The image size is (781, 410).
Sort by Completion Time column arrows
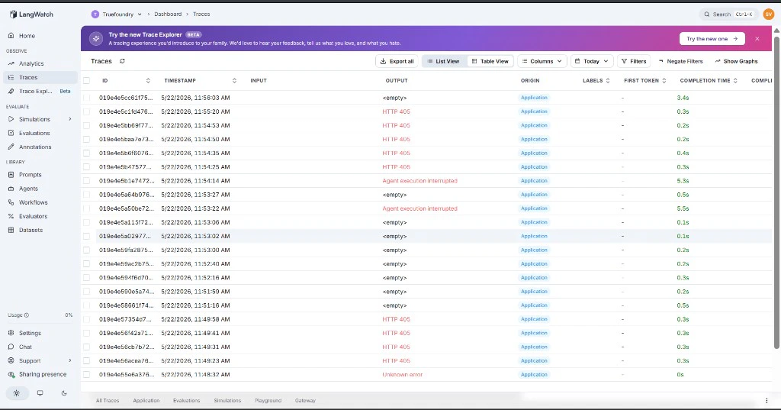[735, 80]
